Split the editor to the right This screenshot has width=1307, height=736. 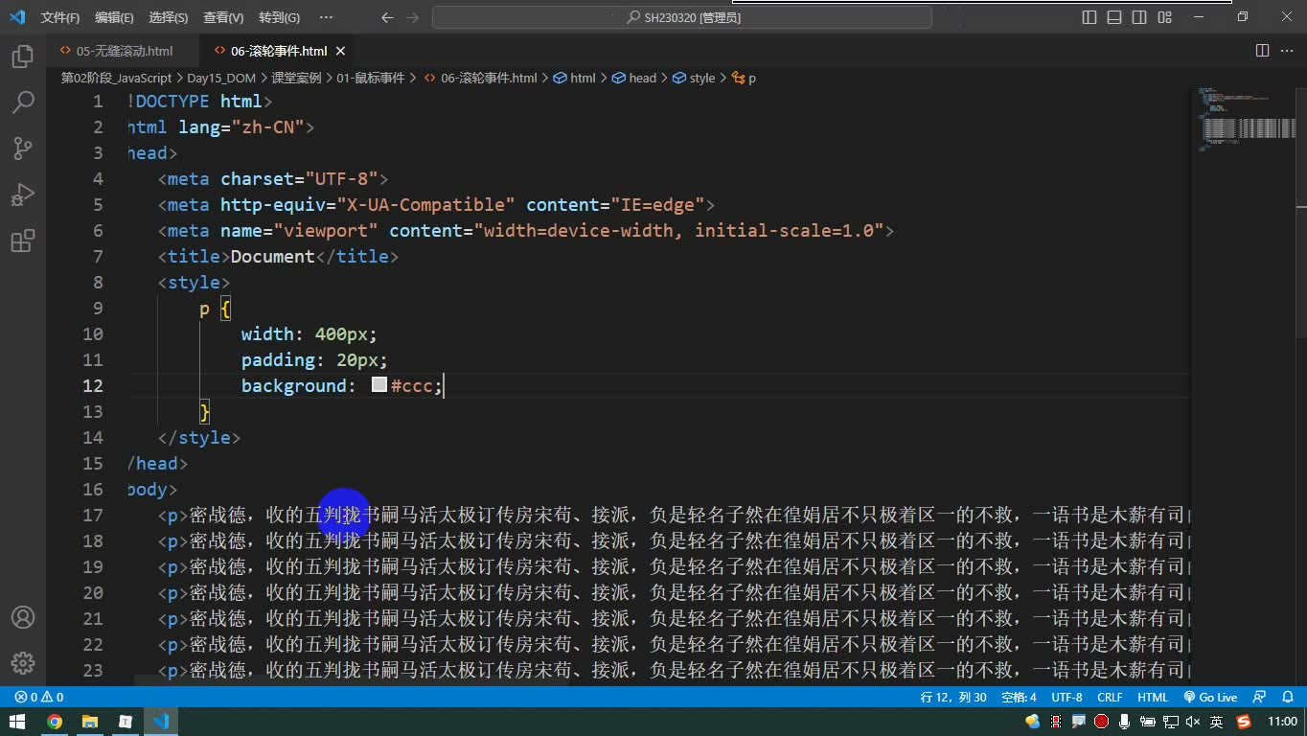[1262, 51]
